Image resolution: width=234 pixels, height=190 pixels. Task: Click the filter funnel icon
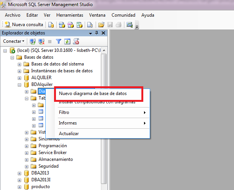coord(59,41)
